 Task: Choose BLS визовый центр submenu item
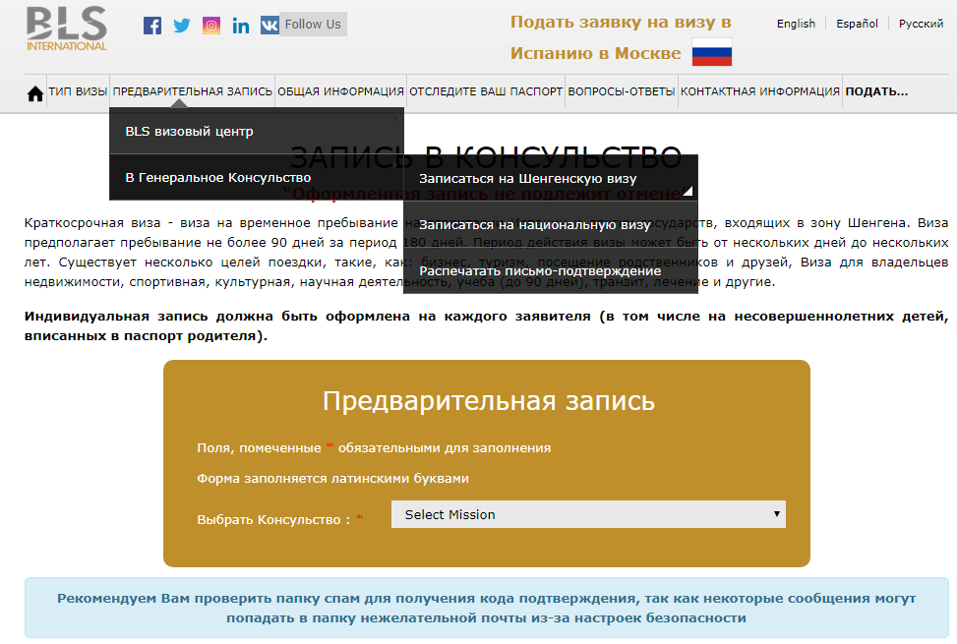coord(189,131)
